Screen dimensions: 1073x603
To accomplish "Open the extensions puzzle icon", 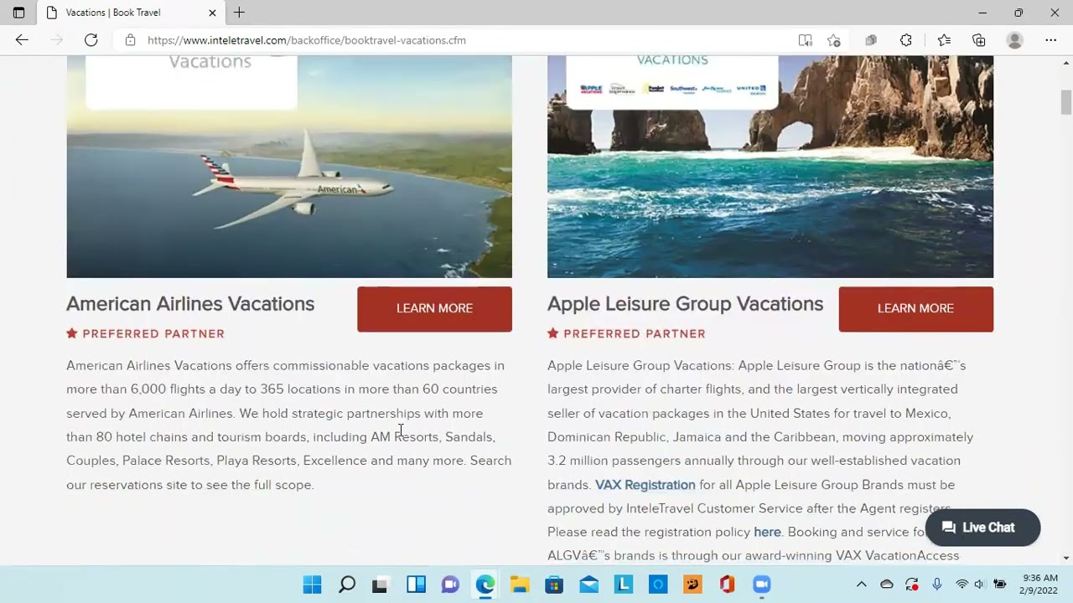I will click(906, 40).
